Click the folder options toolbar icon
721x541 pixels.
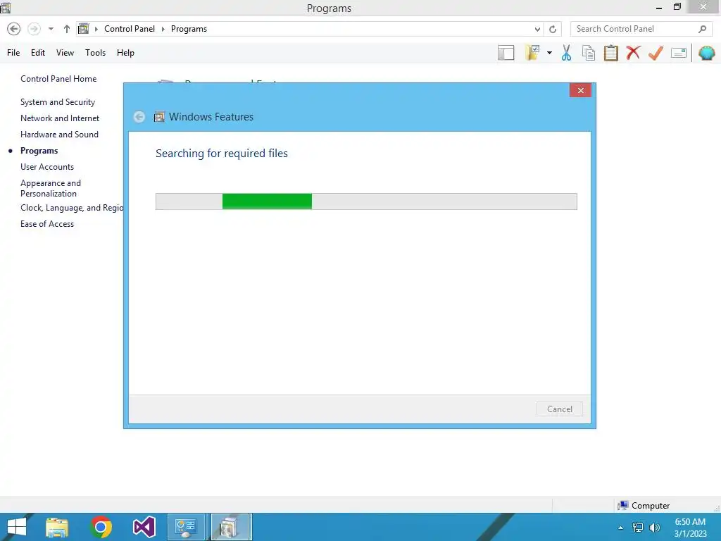[x=532, y=53]
